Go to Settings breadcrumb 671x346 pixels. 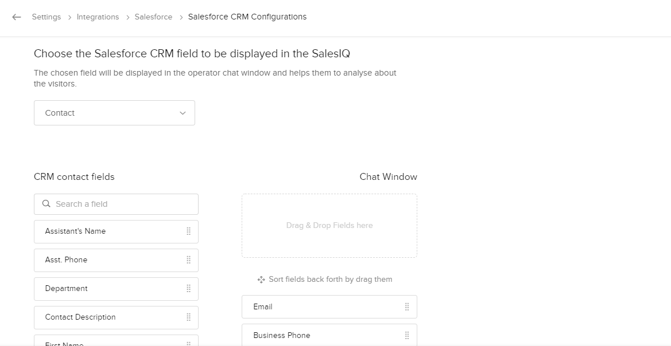pos(46,17)
